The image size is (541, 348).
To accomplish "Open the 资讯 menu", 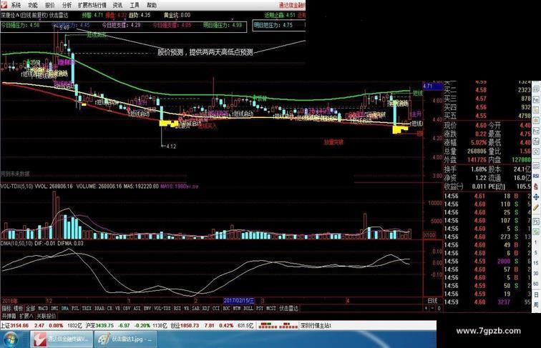I will [117, 5].
